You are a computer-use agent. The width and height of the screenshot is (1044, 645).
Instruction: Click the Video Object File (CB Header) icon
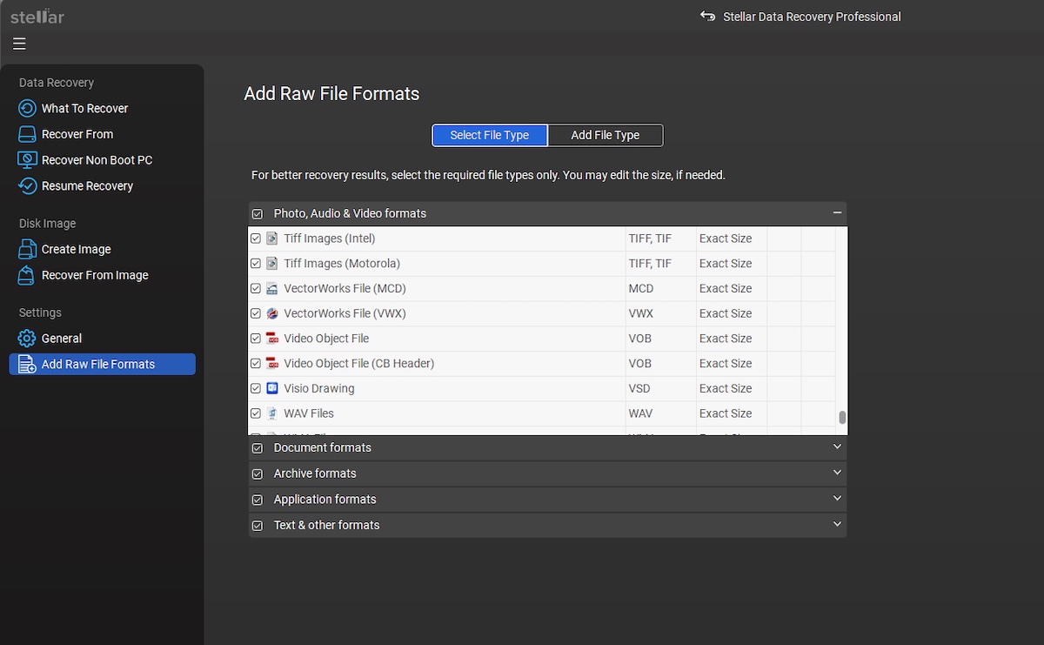pyautogui.click(x=272, y=364)
